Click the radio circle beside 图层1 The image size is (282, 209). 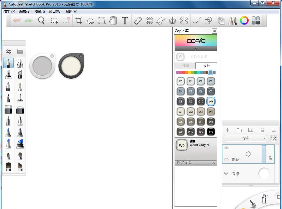pos(226,159)
